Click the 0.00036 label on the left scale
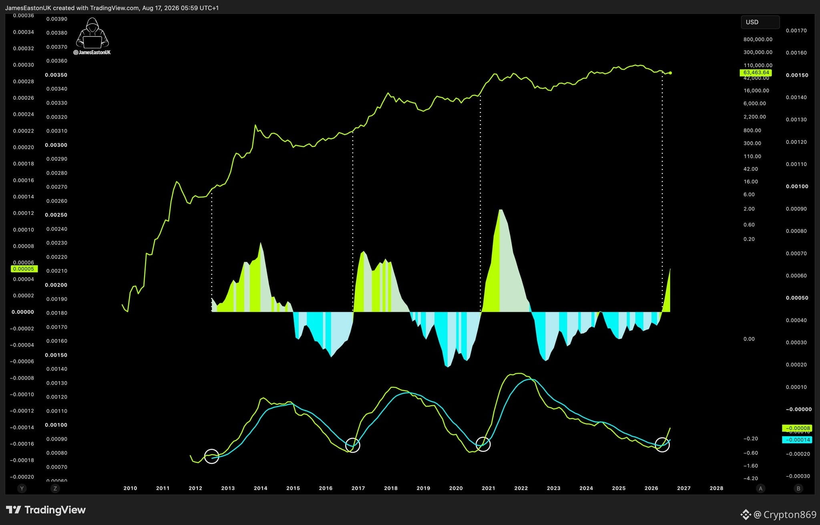 [24, 16]
